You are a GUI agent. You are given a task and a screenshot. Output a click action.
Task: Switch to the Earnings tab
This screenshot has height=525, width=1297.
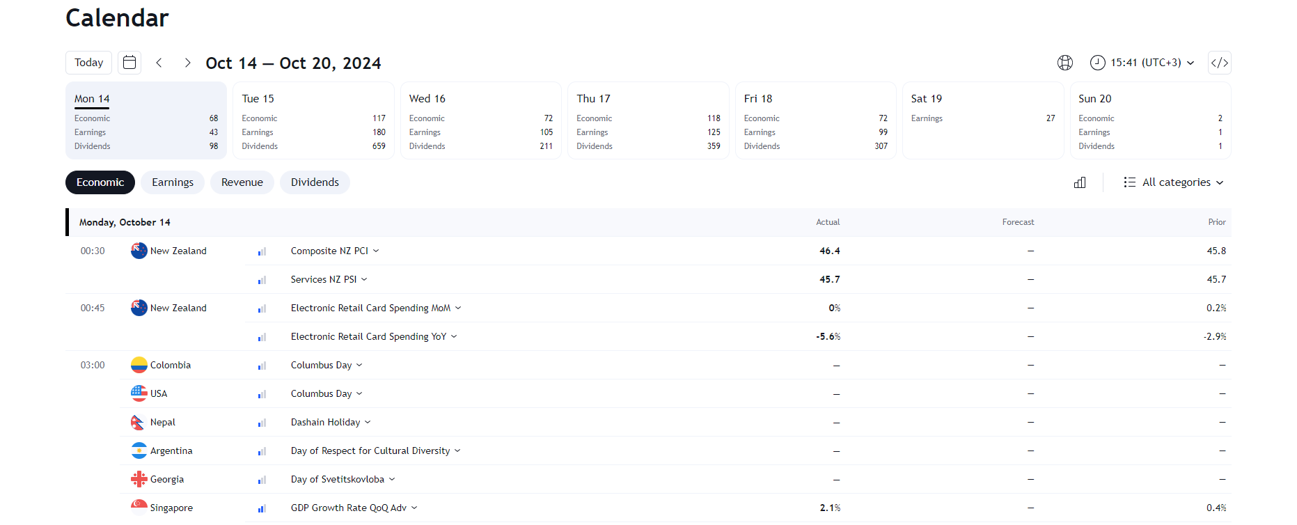point(173,182)
